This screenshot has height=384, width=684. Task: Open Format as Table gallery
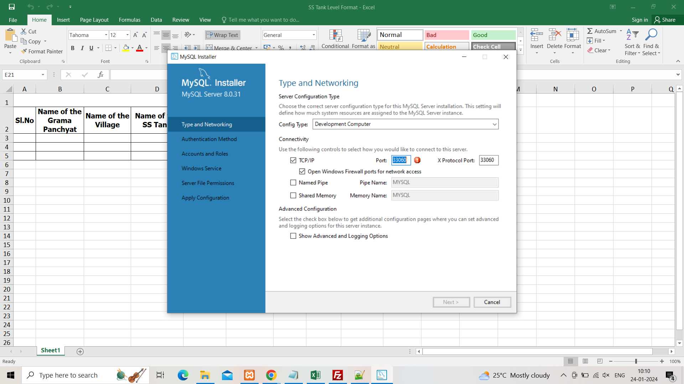(x=363, y=39)
